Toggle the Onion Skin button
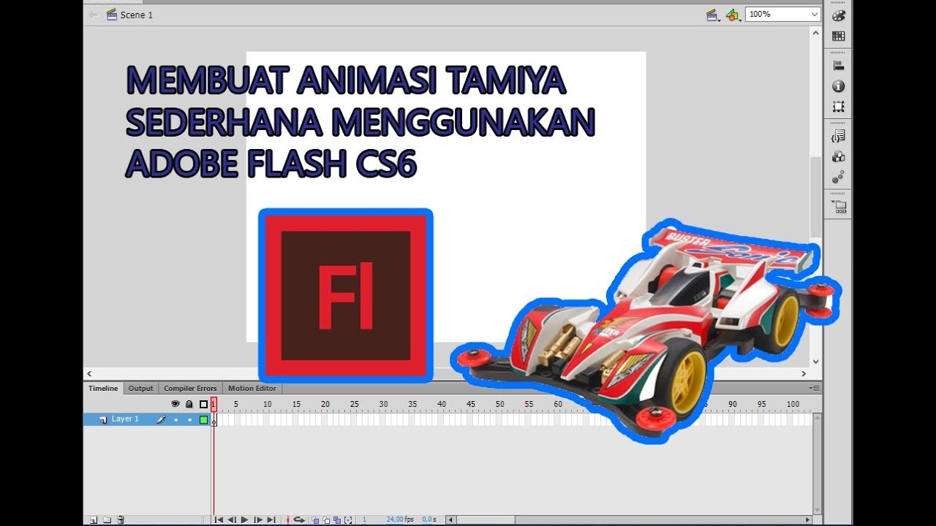The height and width of the screenshot is (526, 936). [x=315, y=520]
